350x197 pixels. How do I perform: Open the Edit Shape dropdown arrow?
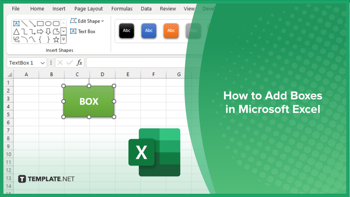tap(103, 21)
